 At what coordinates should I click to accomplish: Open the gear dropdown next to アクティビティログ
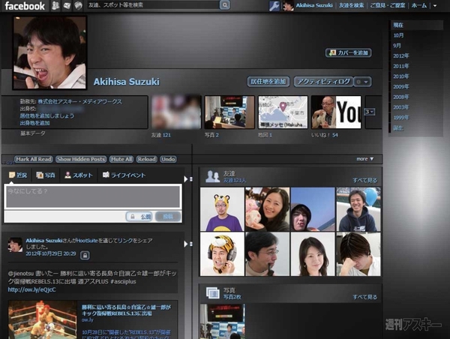[x=363, y=82]
